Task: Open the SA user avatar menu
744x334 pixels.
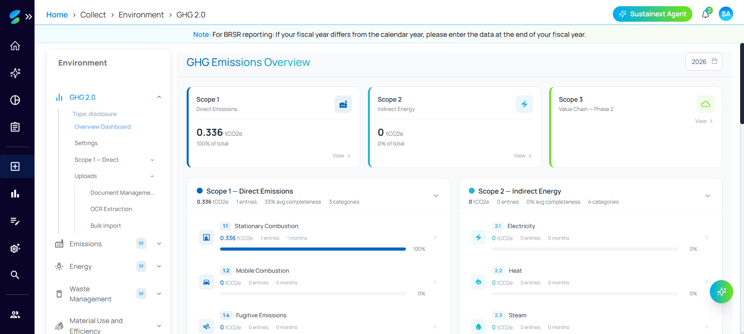Action: point(726,14)
